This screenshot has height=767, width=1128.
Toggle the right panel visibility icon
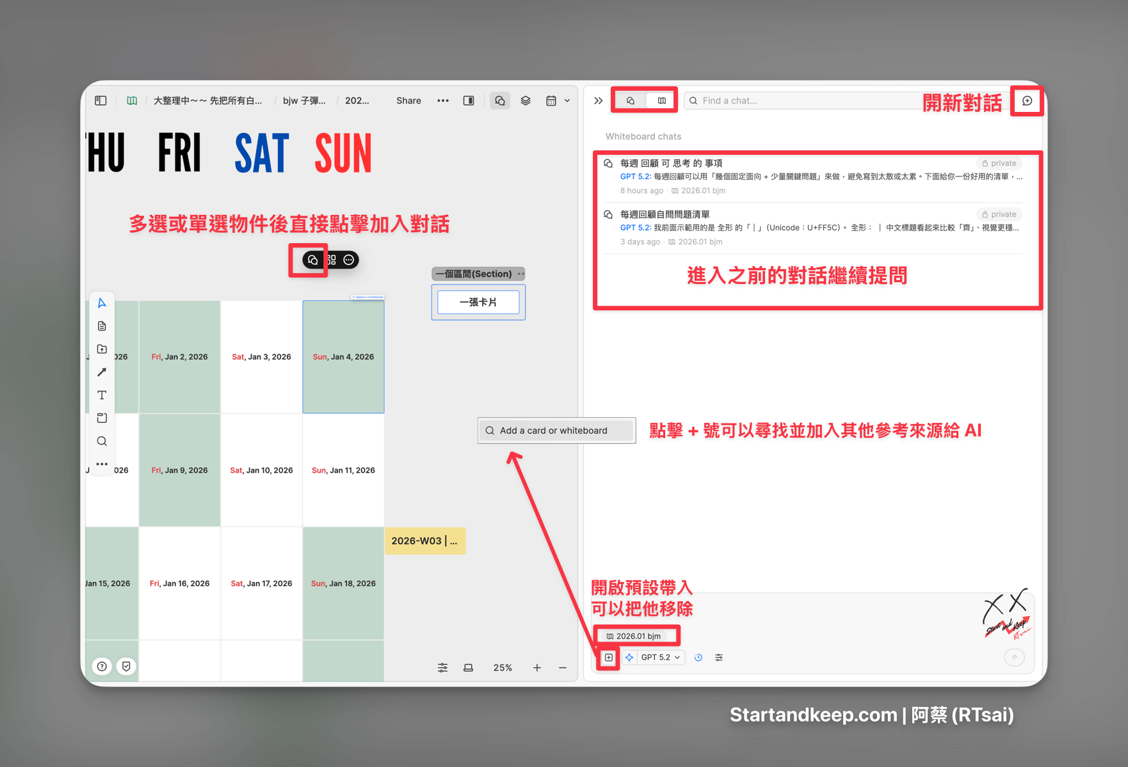(x=469, y=100)
